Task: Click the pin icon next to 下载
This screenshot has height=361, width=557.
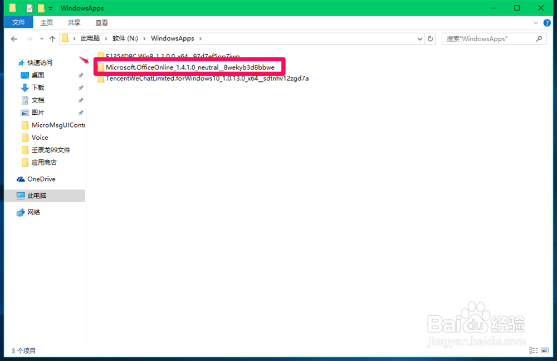Action: coord(81,88)
